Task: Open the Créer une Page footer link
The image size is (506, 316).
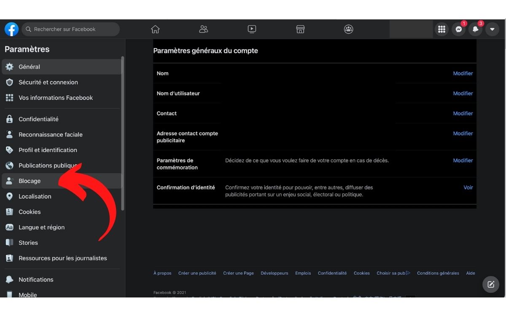Action: click(x=238, y=273)
